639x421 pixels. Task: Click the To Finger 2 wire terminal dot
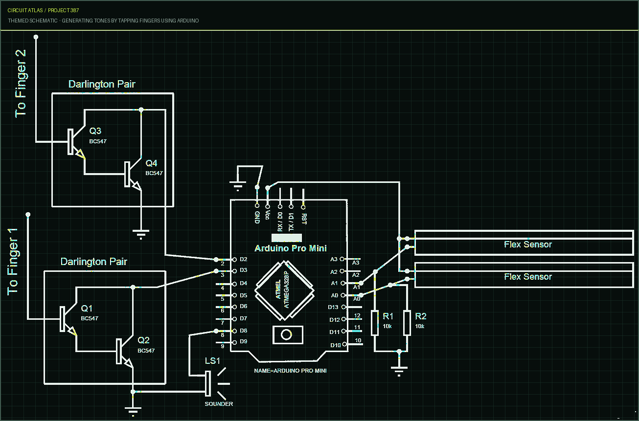pos(36,37)
